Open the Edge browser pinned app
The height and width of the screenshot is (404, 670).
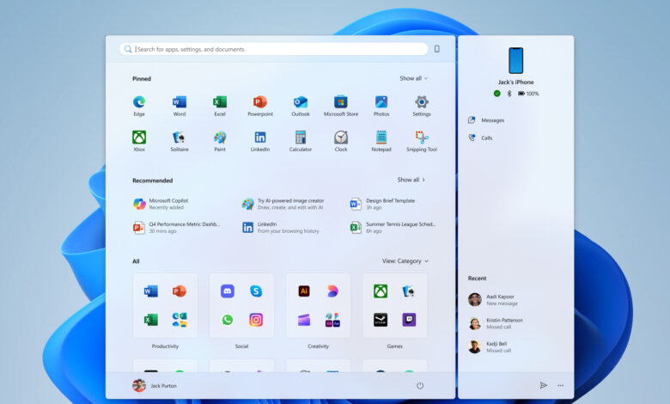point(139,105)
